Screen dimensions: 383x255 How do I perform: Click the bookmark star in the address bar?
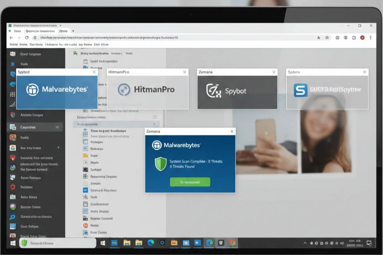(x=319, y=38)
